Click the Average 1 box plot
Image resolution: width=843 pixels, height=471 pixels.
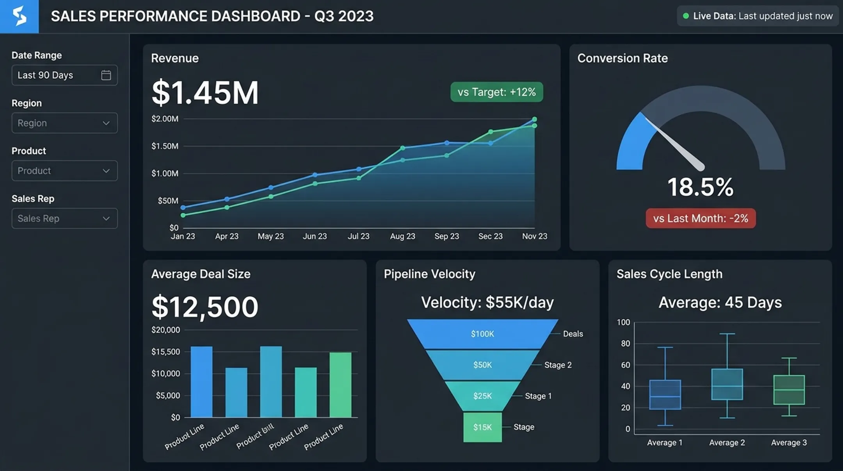click(665, 394)
